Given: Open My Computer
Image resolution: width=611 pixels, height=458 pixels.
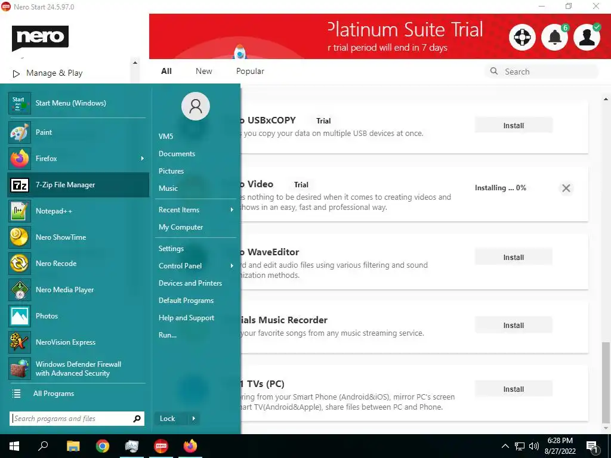Looking at the screenshot, I should (x=181, y=227).
